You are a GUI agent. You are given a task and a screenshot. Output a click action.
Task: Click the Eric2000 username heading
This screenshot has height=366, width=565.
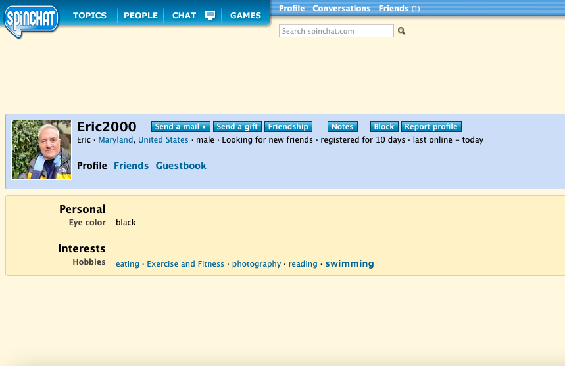click(107, 127)
